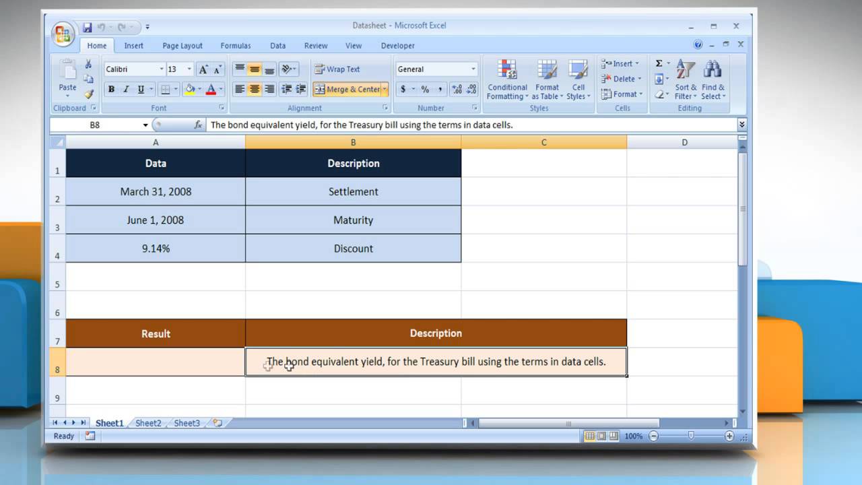Apply Comma Style
The height and width of the screenshot is (485, 862).
click(440, 89)
